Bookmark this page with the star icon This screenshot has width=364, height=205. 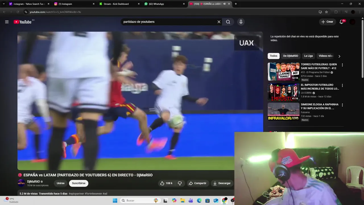point(326,12)
